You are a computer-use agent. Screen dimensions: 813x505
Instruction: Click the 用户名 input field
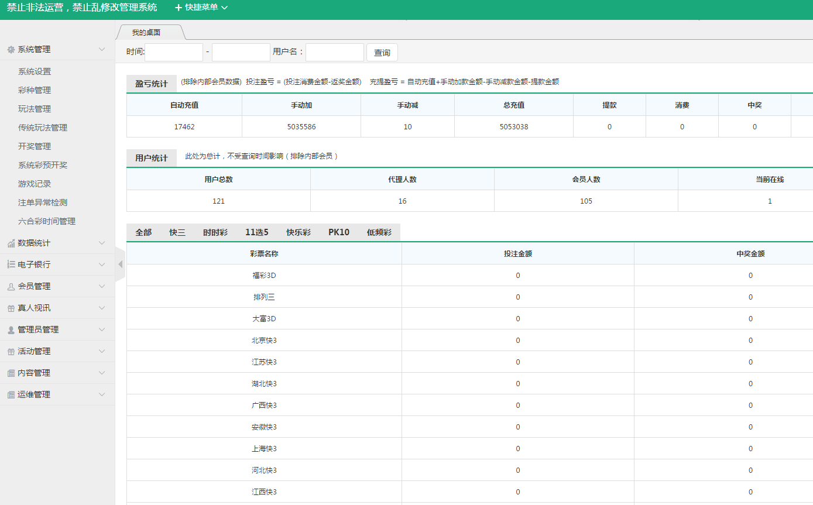point(334,52)
